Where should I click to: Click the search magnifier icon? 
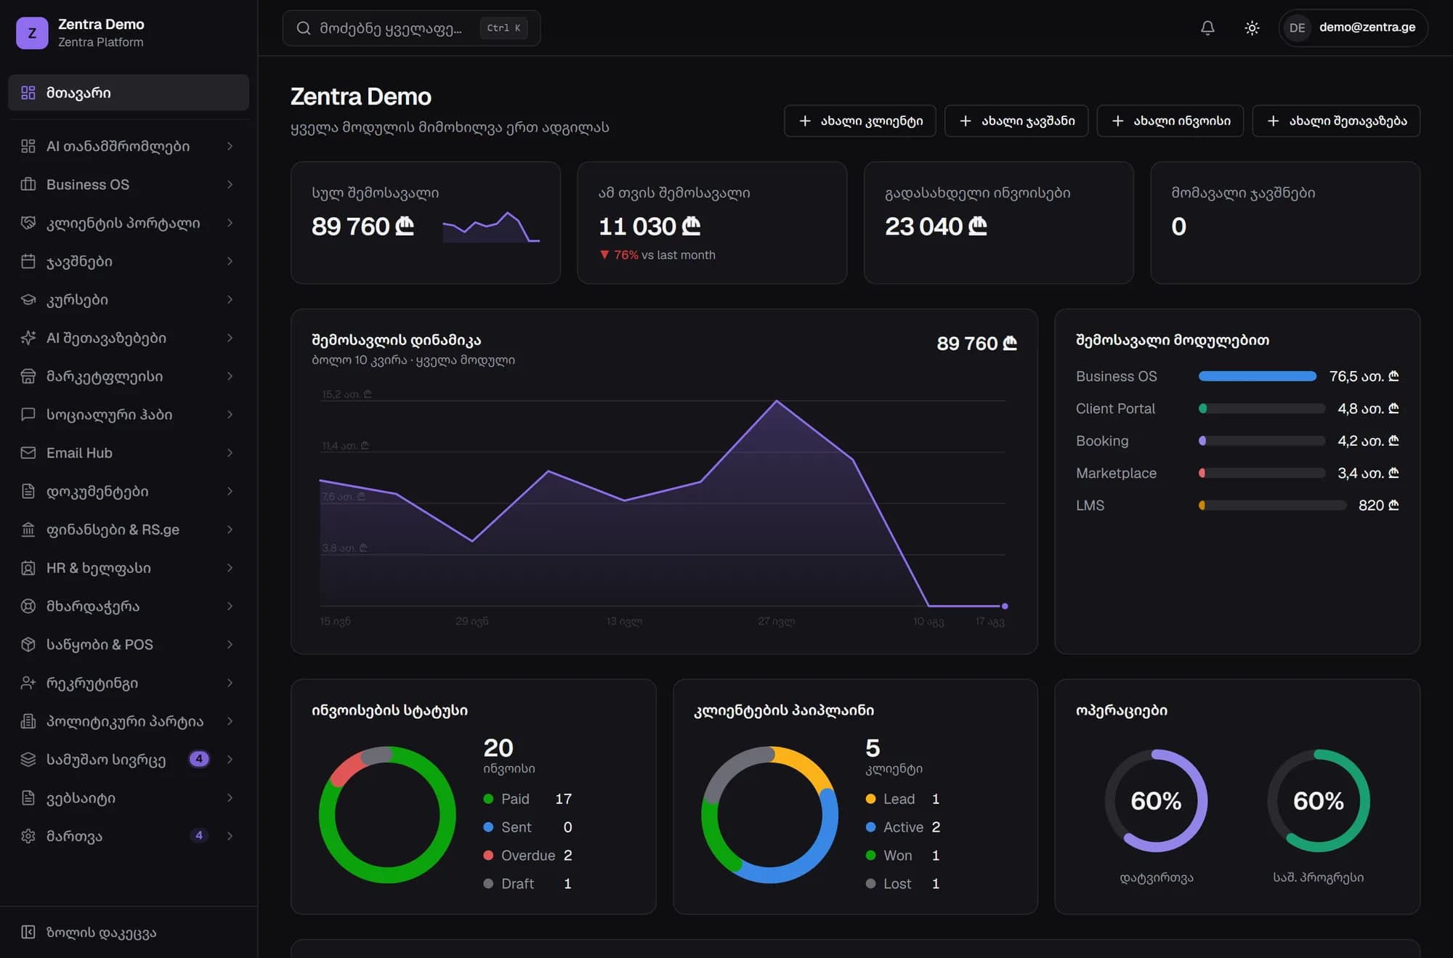(304, 28)
